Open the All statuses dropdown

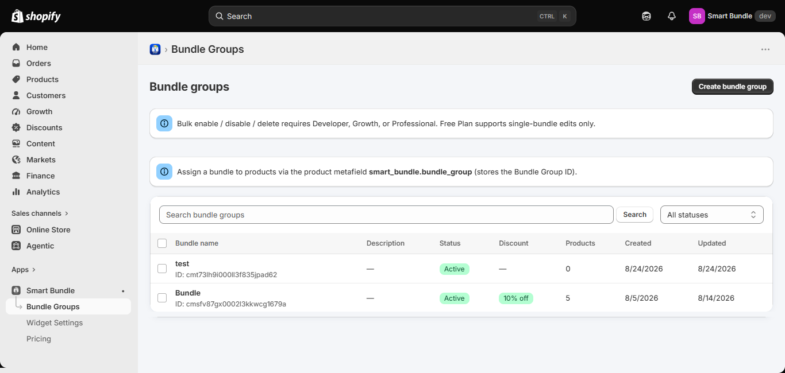tap(712, 215)
